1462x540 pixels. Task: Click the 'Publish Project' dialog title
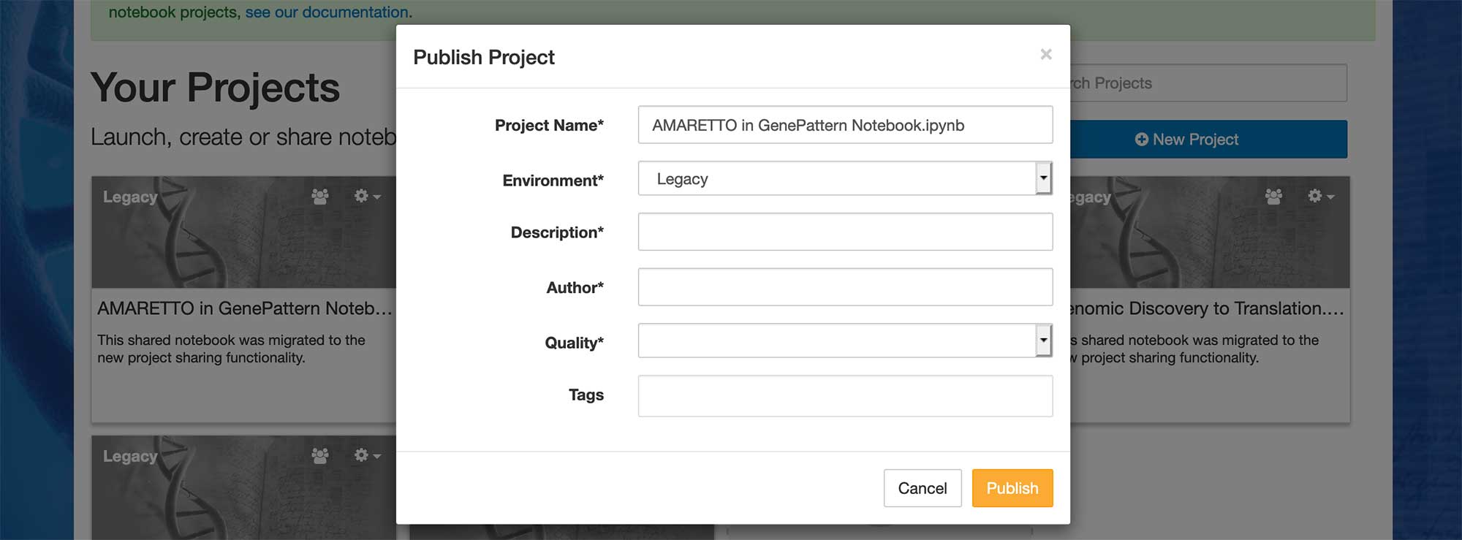tap(484, 57)
